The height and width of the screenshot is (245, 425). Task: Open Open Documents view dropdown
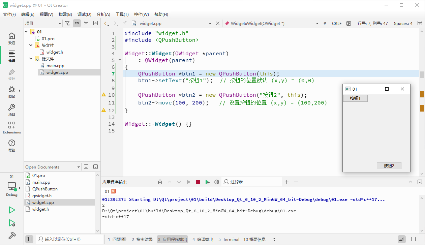tap(53, 167)
